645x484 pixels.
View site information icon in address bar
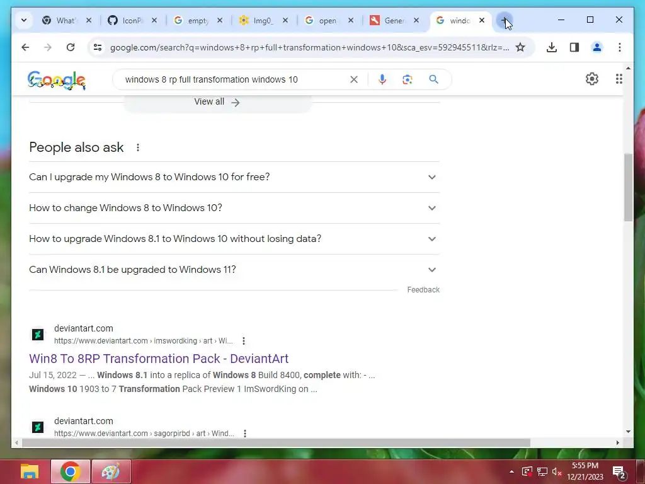point(98,47)
